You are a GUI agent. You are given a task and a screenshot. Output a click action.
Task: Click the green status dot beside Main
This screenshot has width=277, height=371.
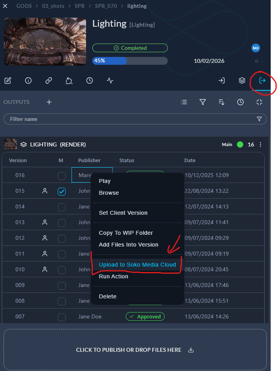click(x=240, y=144)
